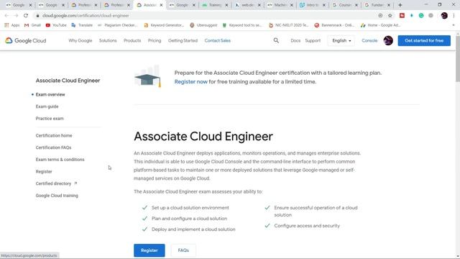The width and height of the screenshot is (460, 259).
Task: Open the Why Google menu
Action: tap(80, 40)
